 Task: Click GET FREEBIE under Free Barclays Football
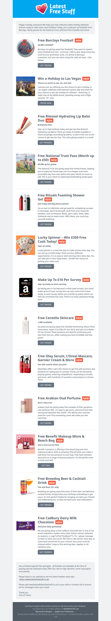click(46, 65)
